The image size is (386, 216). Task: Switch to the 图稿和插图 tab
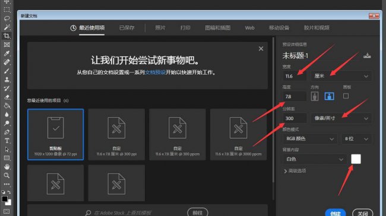click(217, 28)
